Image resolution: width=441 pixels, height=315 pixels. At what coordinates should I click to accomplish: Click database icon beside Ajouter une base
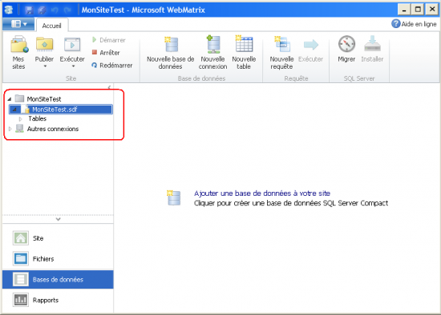tap(174, 197)
